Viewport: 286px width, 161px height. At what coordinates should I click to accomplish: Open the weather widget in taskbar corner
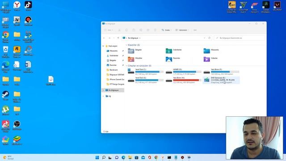point(8,157)
